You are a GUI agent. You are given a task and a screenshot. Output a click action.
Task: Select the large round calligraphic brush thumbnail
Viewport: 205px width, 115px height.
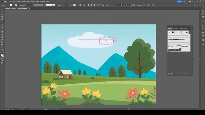173,32
